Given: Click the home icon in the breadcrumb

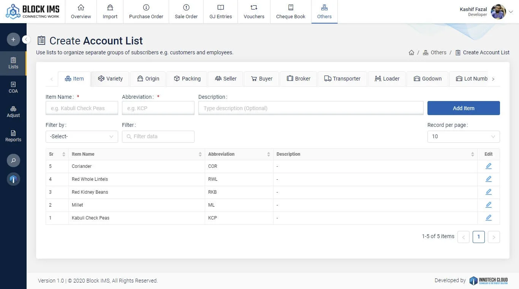Looking at the screenshot, I should click(x=411, y=53).
